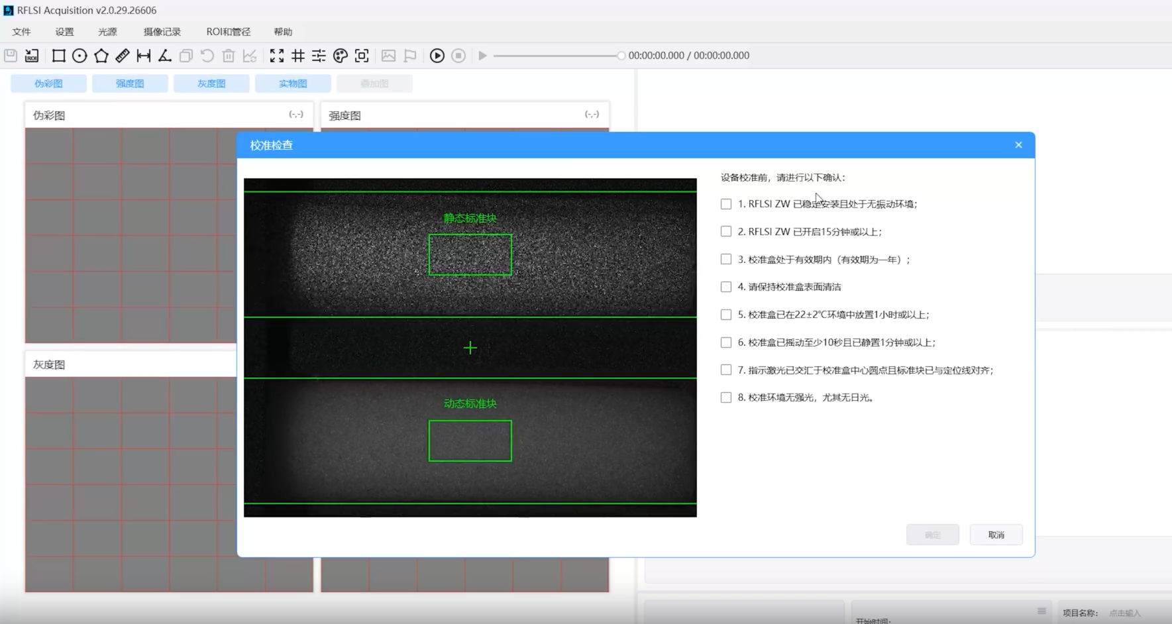Click 取消 in calibration dialog
Viewport: 1172px width, 624px height.
point(996,535)
